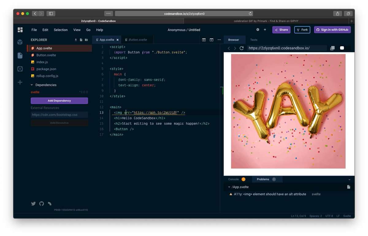Open the Button.svelte editor tab
Viewport: 368px width, 236px height.
click(137, 40)
